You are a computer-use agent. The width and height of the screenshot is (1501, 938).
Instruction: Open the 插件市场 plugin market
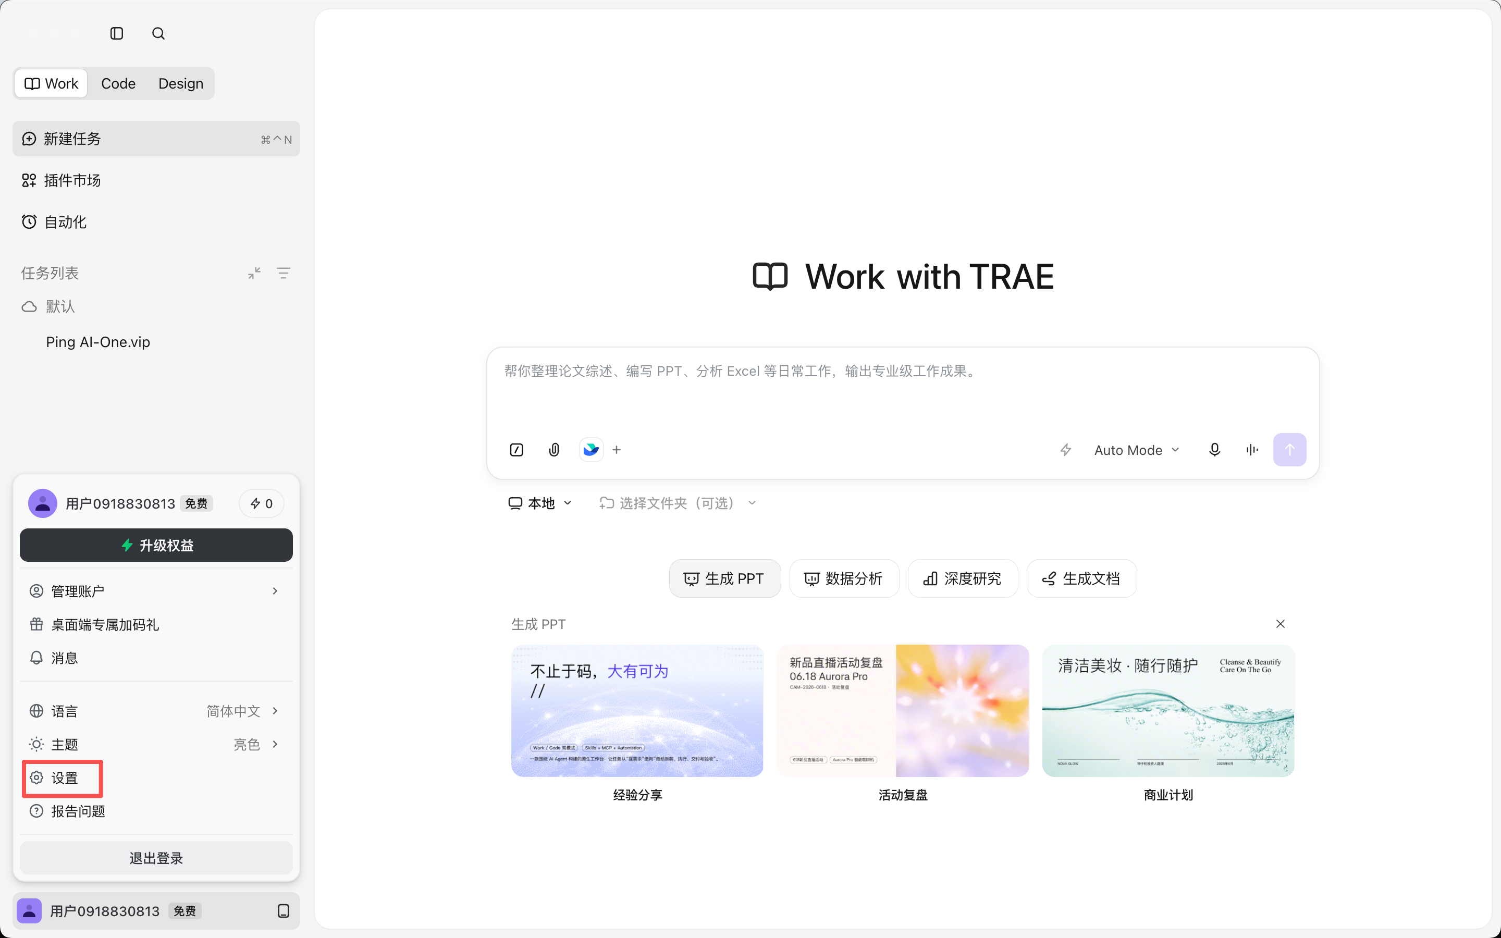point(156,180)
